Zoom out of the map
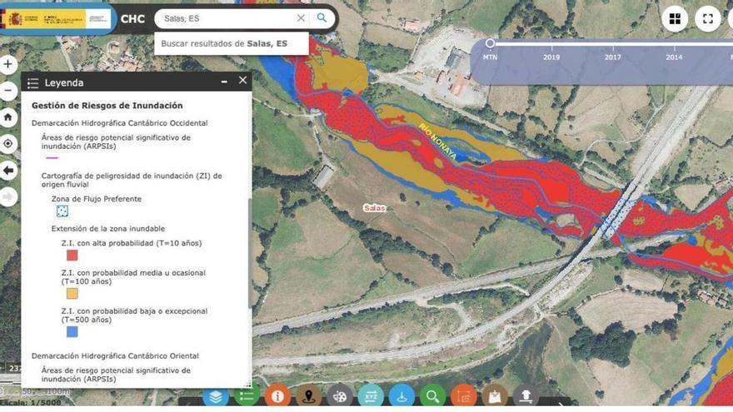This screenshot has height=412, width=733. [x=8, y=91]
